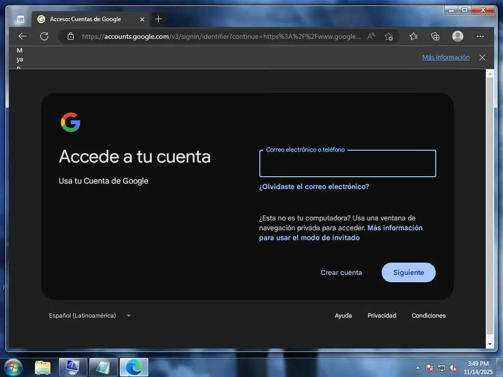Activate the Read aloud icon in the address bar
503x377 pixels.
coord(371,36)
